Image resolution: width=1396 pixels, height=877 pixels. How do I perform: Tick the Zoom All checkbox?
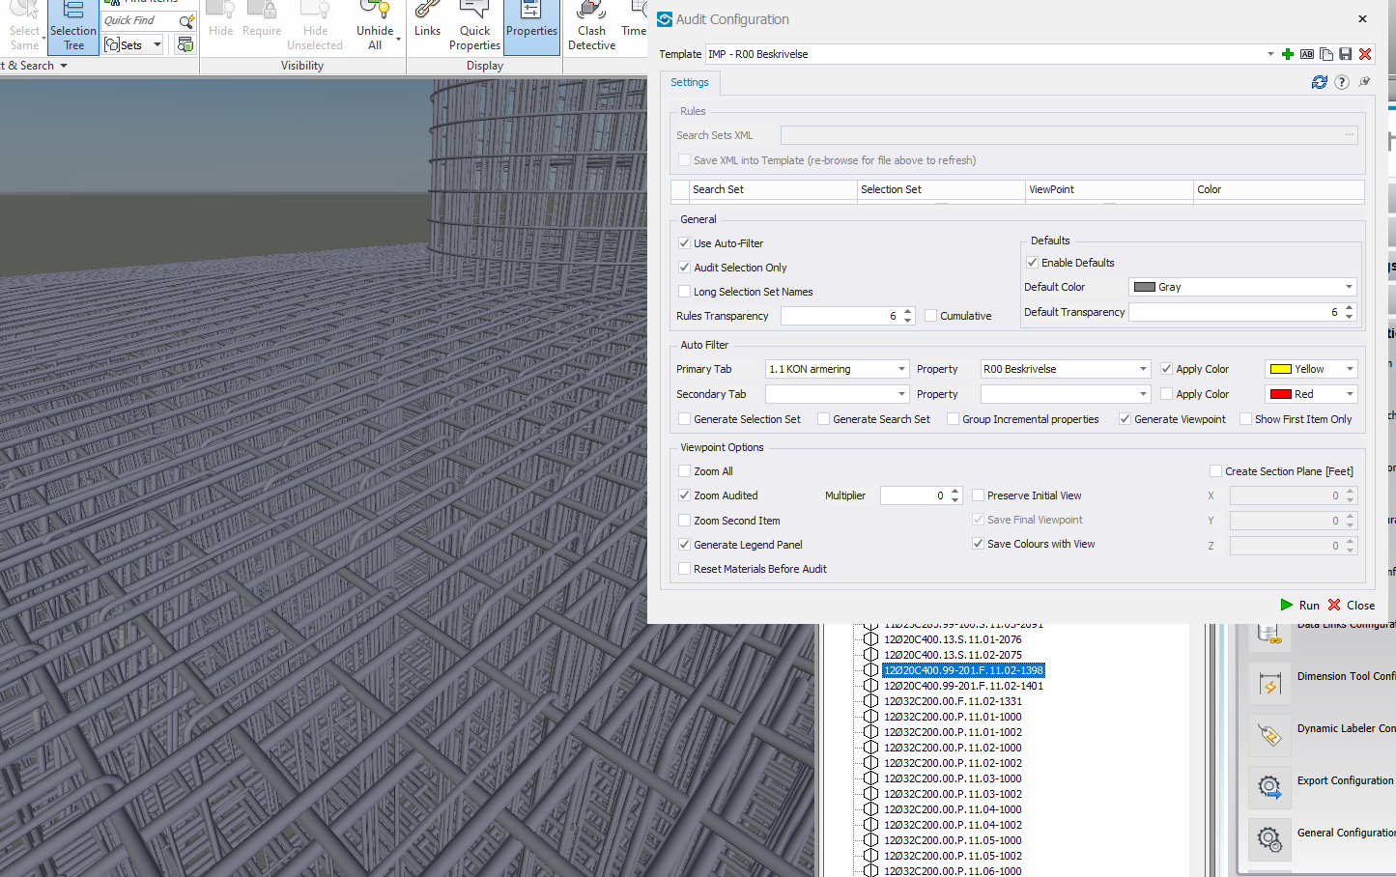(x=685, y=471)
